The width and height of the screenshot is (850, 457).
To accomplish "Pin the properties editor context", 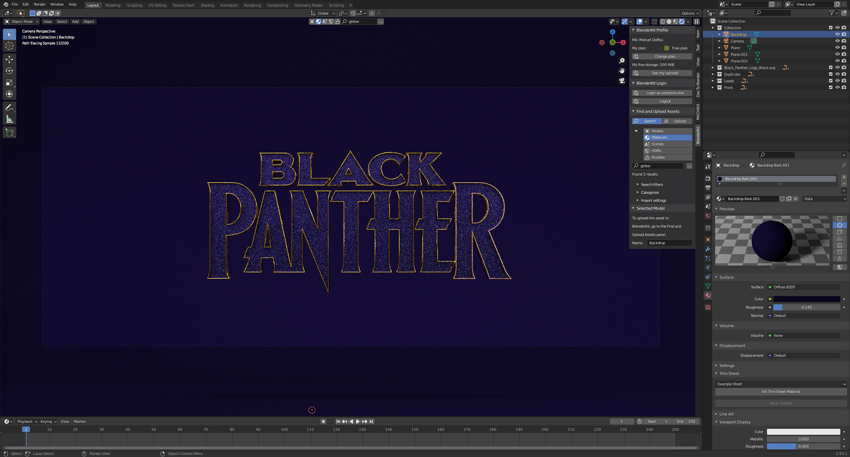I will [x=844, y=165].
